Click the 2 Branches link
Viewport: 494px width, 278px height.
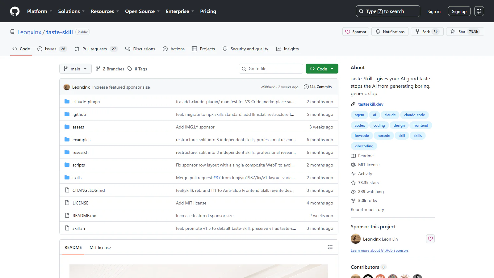click(110, 69)
